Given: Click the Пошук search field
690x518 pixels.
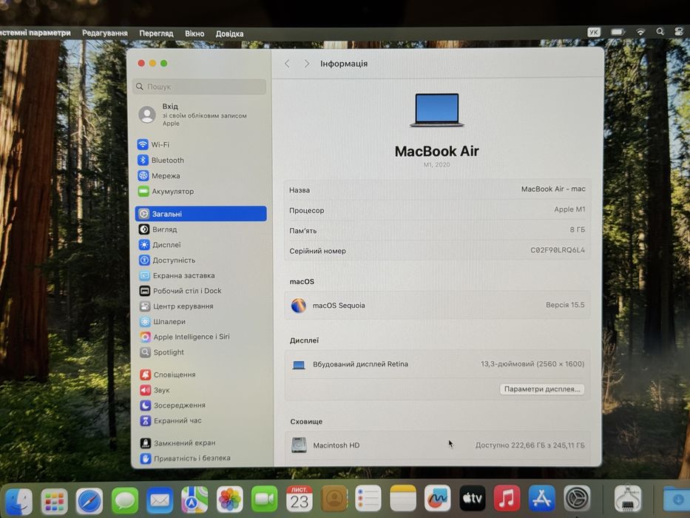Looking at the screenshot, I should pos(200,87).
